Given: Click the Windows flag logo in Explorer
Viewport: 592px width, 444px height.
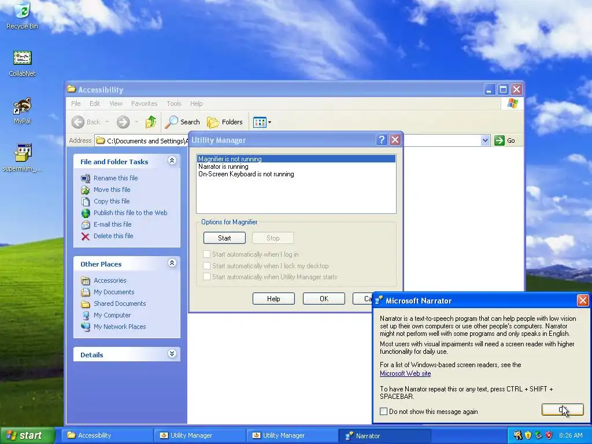Looking at the screenshot, I should click(x=513, y=103).
